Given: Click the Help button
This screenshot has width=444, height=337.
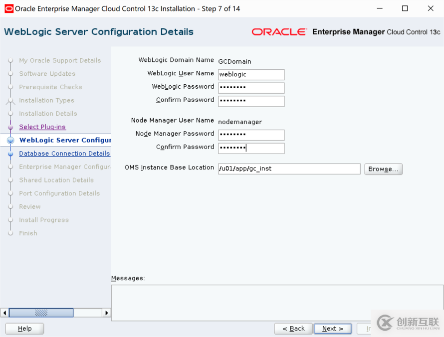Looking at the screenshot, I should point(24,329).
